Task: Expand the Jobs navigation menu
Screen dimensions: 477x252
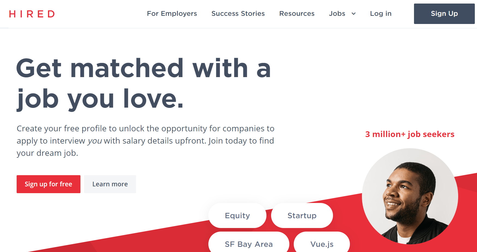Action: point(342,14)
